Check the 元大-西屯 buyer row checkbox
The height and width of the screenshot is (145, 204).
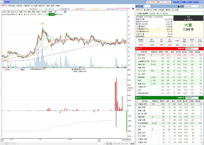[136, 58]
